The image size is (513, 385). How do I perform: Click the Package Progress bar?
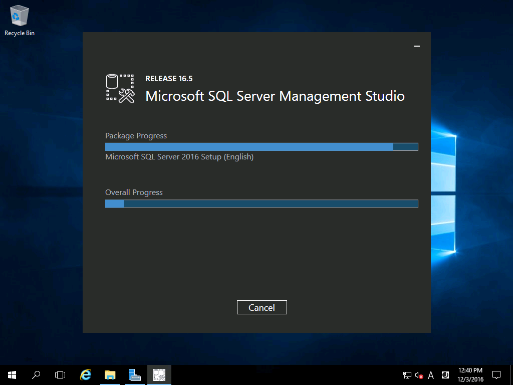[261, 146]
